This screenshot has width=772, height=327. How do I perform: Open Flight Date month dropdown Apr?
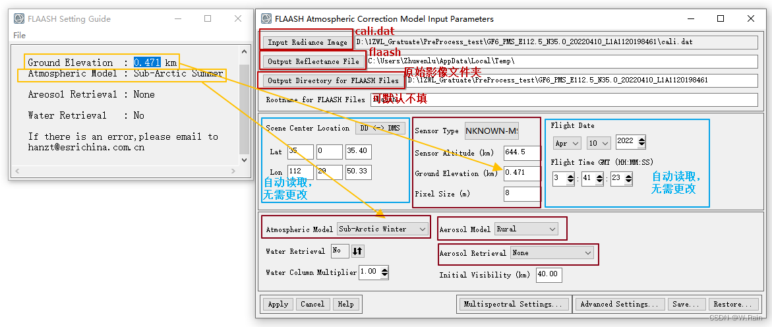(567, 143)
